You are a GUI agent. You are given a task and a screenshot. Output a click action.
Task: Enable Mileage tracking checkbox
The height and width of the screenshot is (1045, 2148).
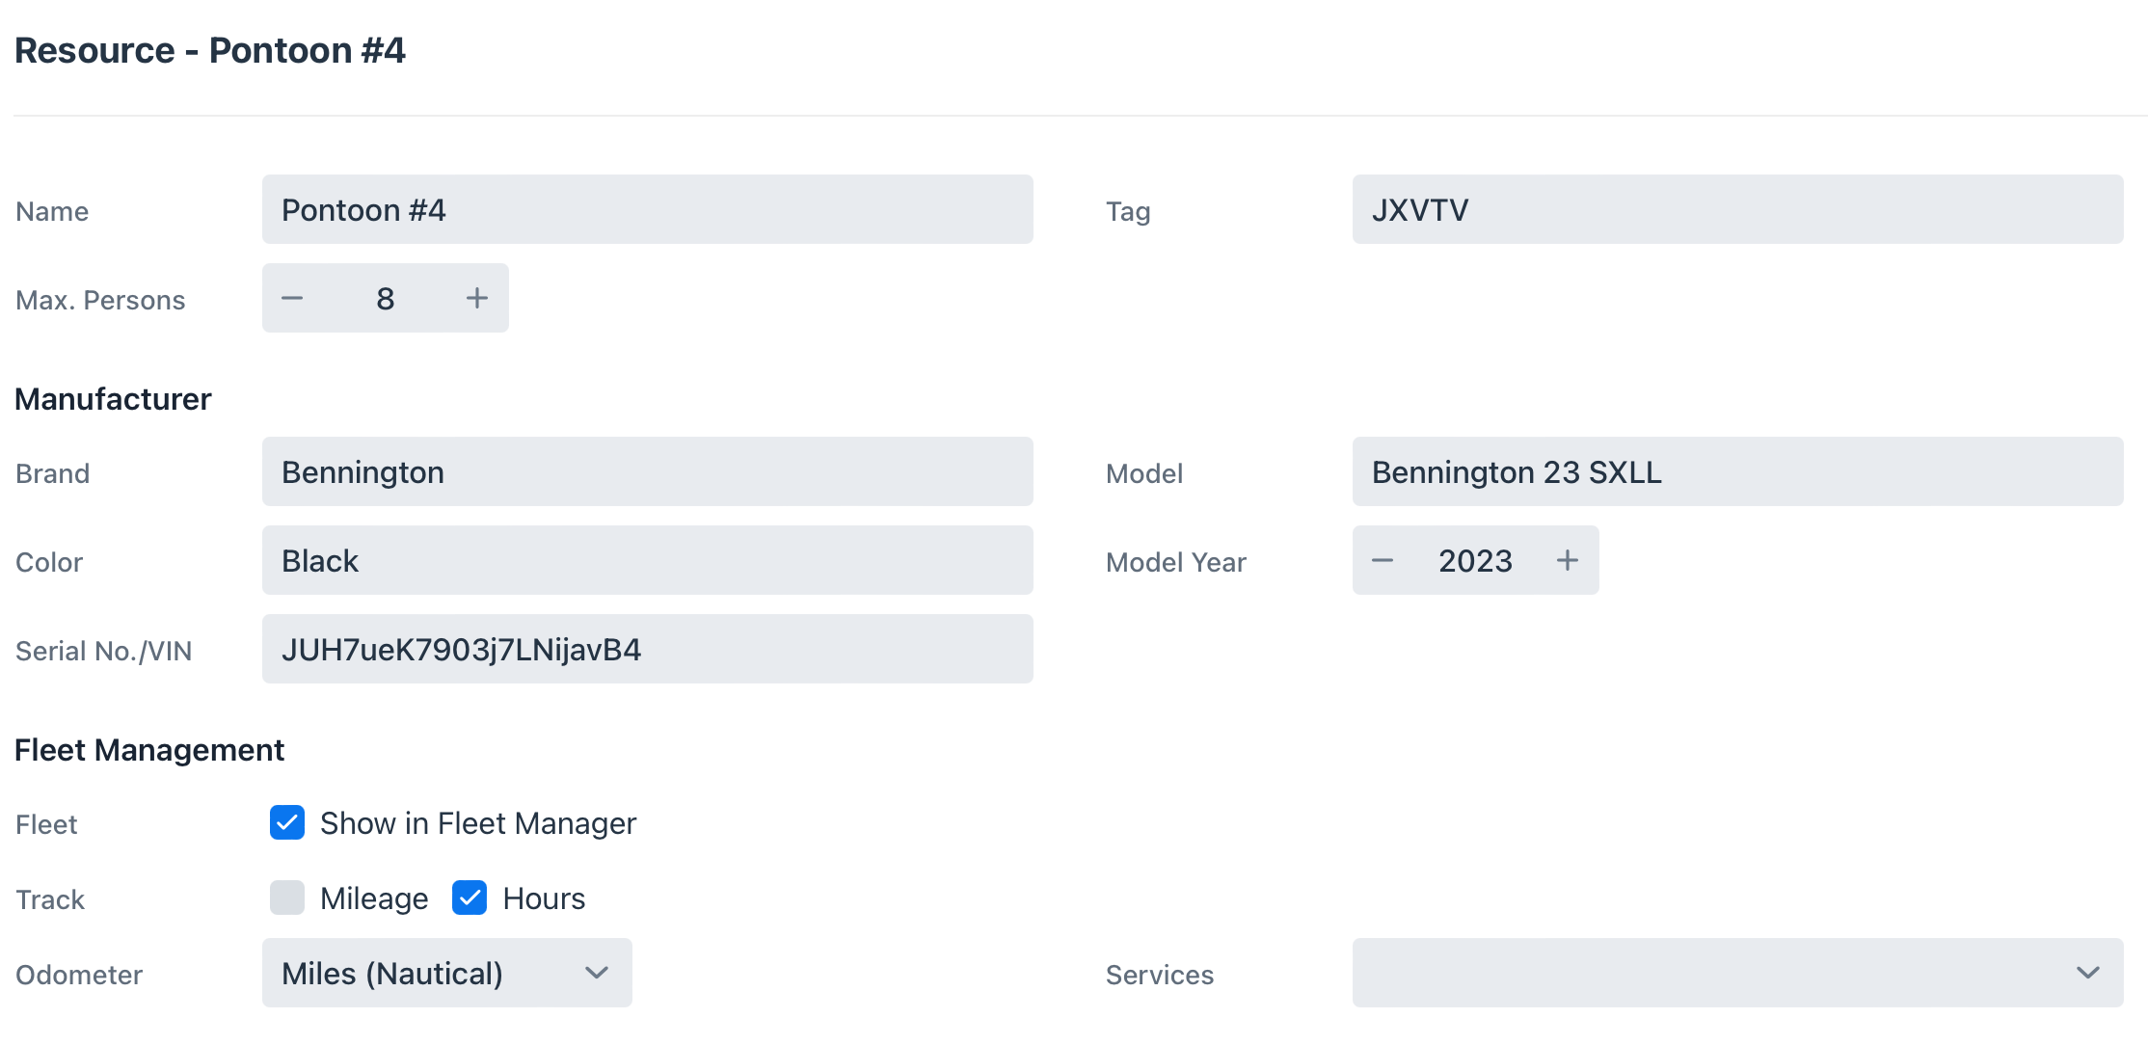[287, 898]
